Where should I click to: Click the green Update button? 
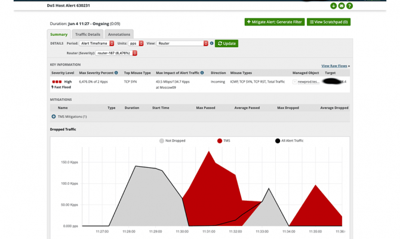pyautogui.click(x=226, y=44)
